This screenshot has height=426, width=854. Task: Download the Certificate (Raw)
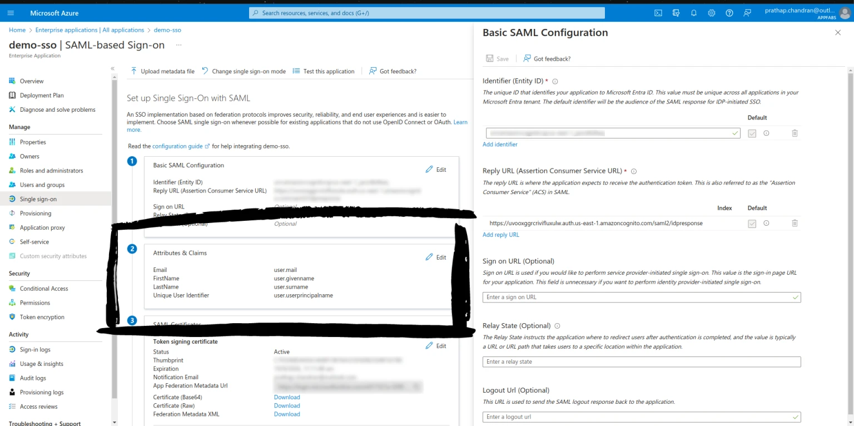pyautogui.click(x=287, y=405)
